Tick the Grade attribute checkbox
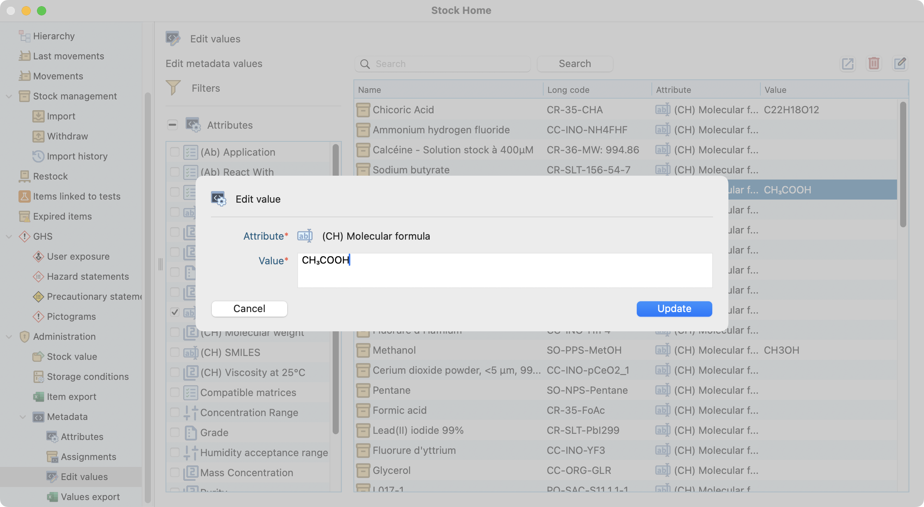Screen dimensions: 924x507 coord(175,432)
